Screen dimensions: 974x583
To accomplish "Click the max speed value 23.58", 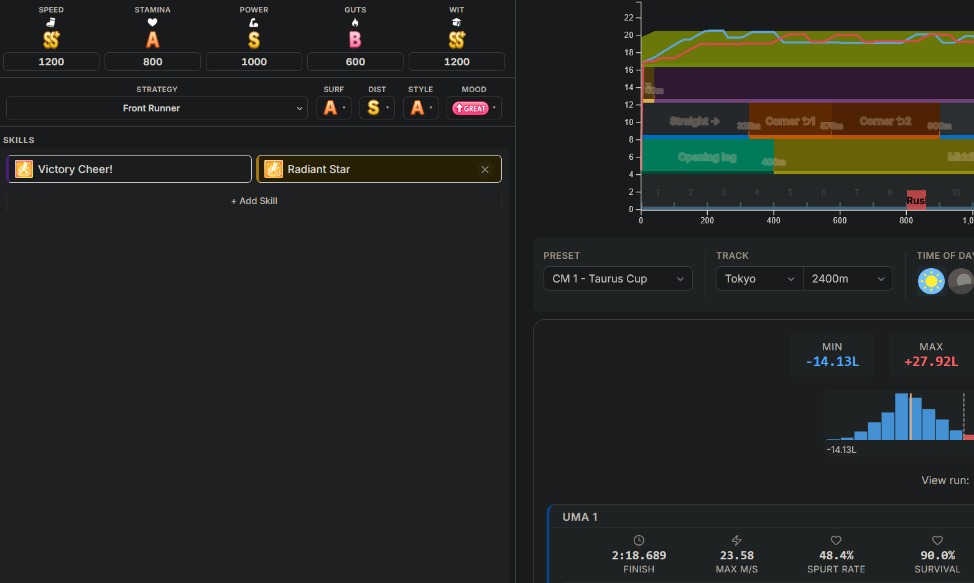I will click(x=736, y=555).
